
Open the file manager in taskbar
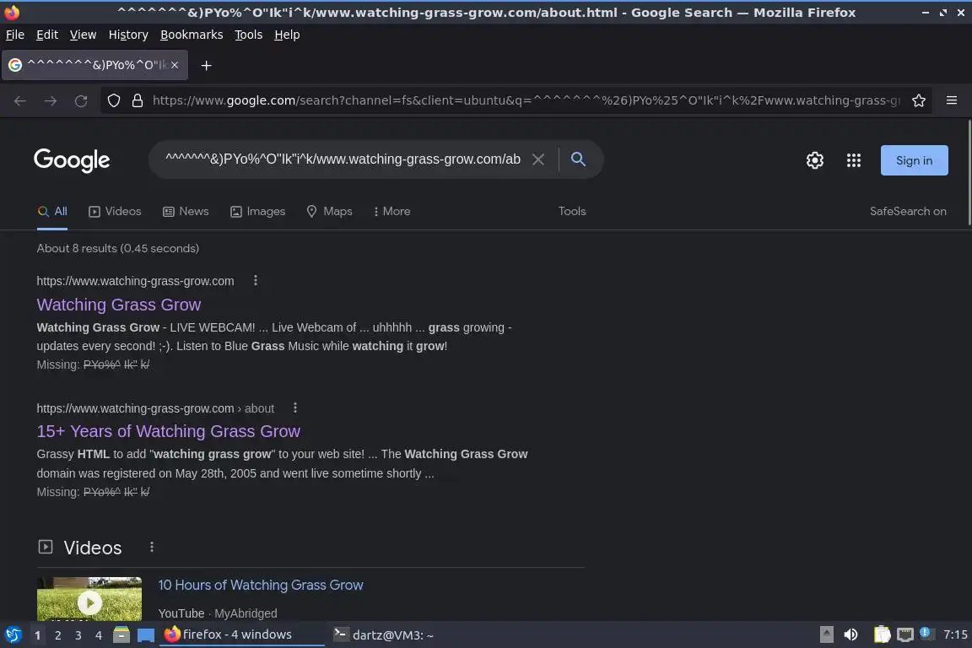coord(121,635)
